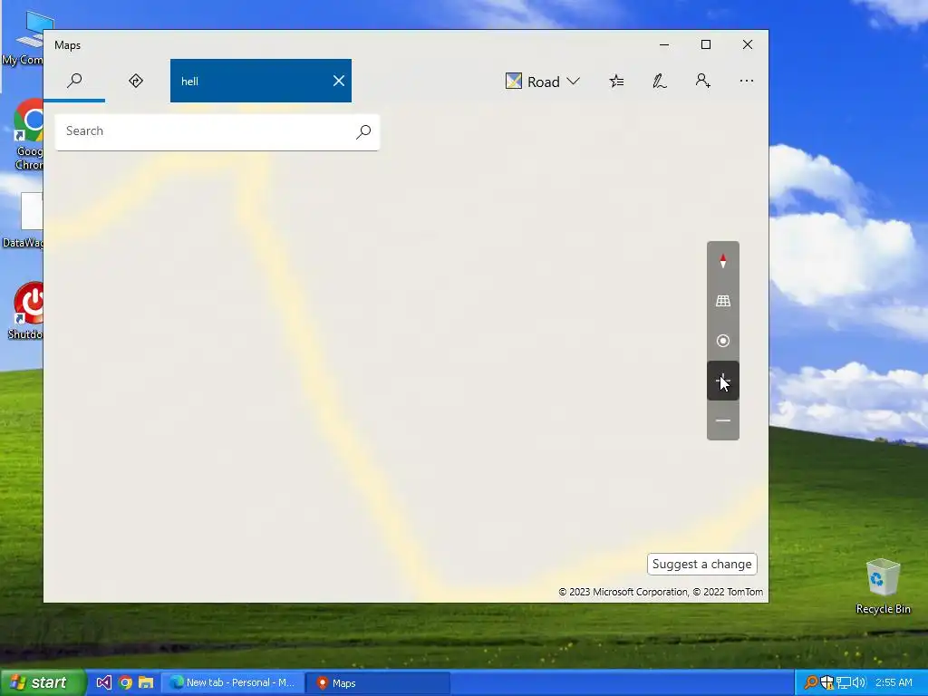Minimize the Maps window
The image size is (928, 696).
664,44
